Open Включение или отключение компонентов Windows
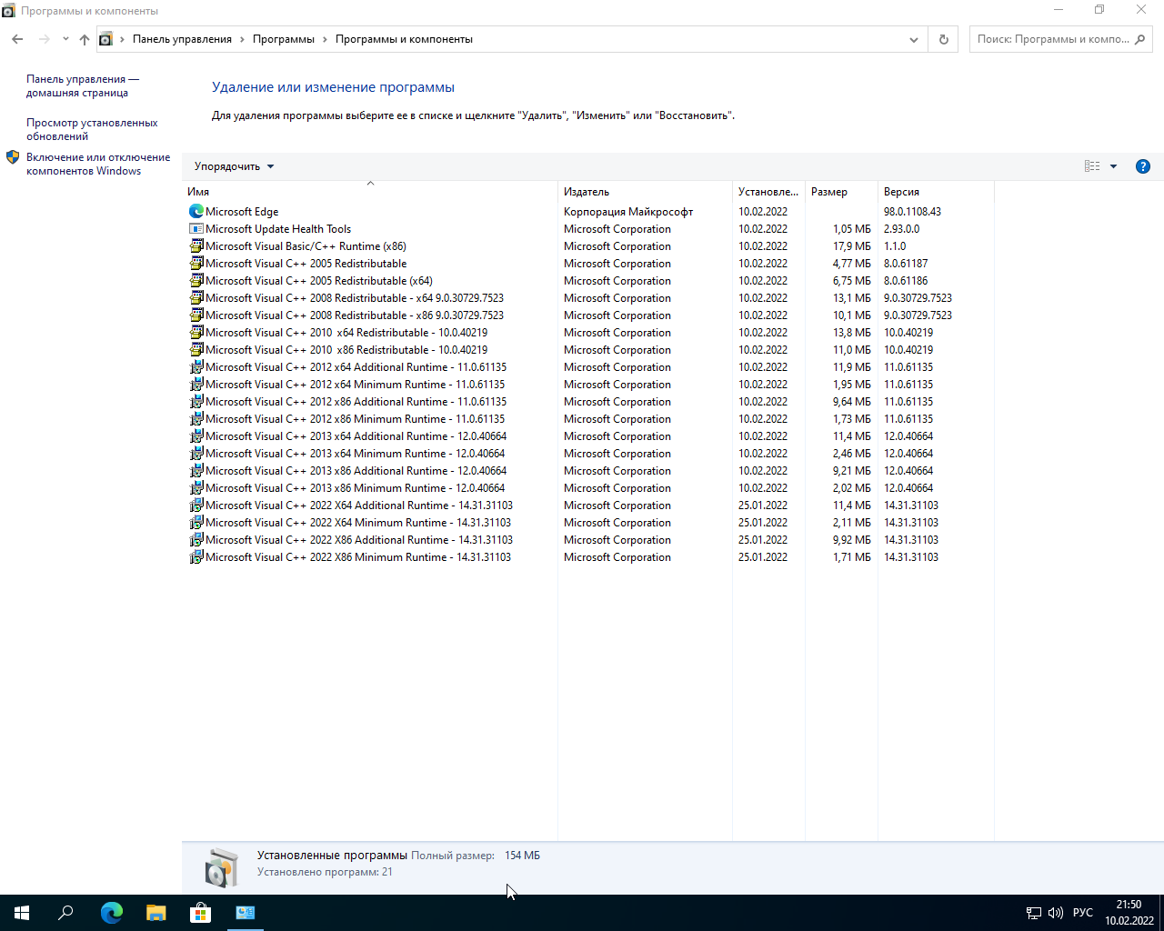The width and height of the screenshot is (1164, 931). pyautogui.click(x=98, y=164)
